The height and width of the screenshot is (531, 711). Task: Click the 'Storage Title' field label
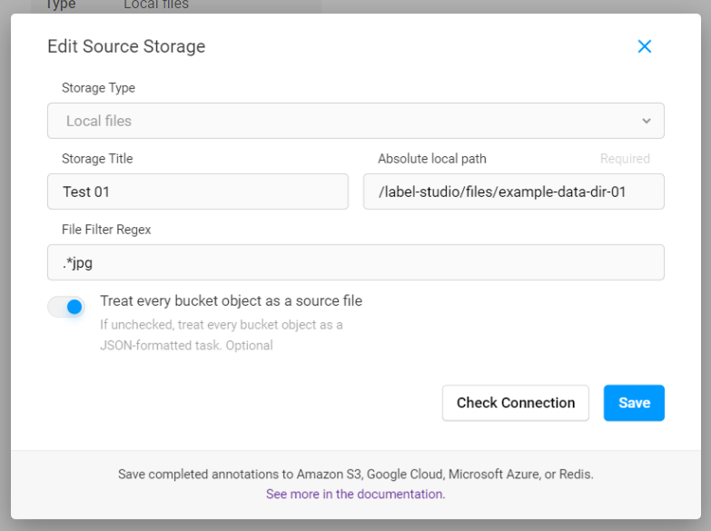[x=97, y=159]
